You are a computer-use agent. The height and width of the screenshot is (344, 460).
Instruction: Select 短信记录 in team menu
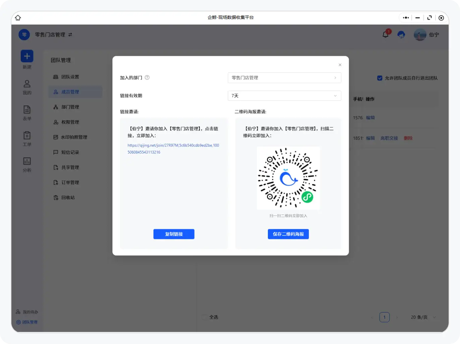pos(75,152)
